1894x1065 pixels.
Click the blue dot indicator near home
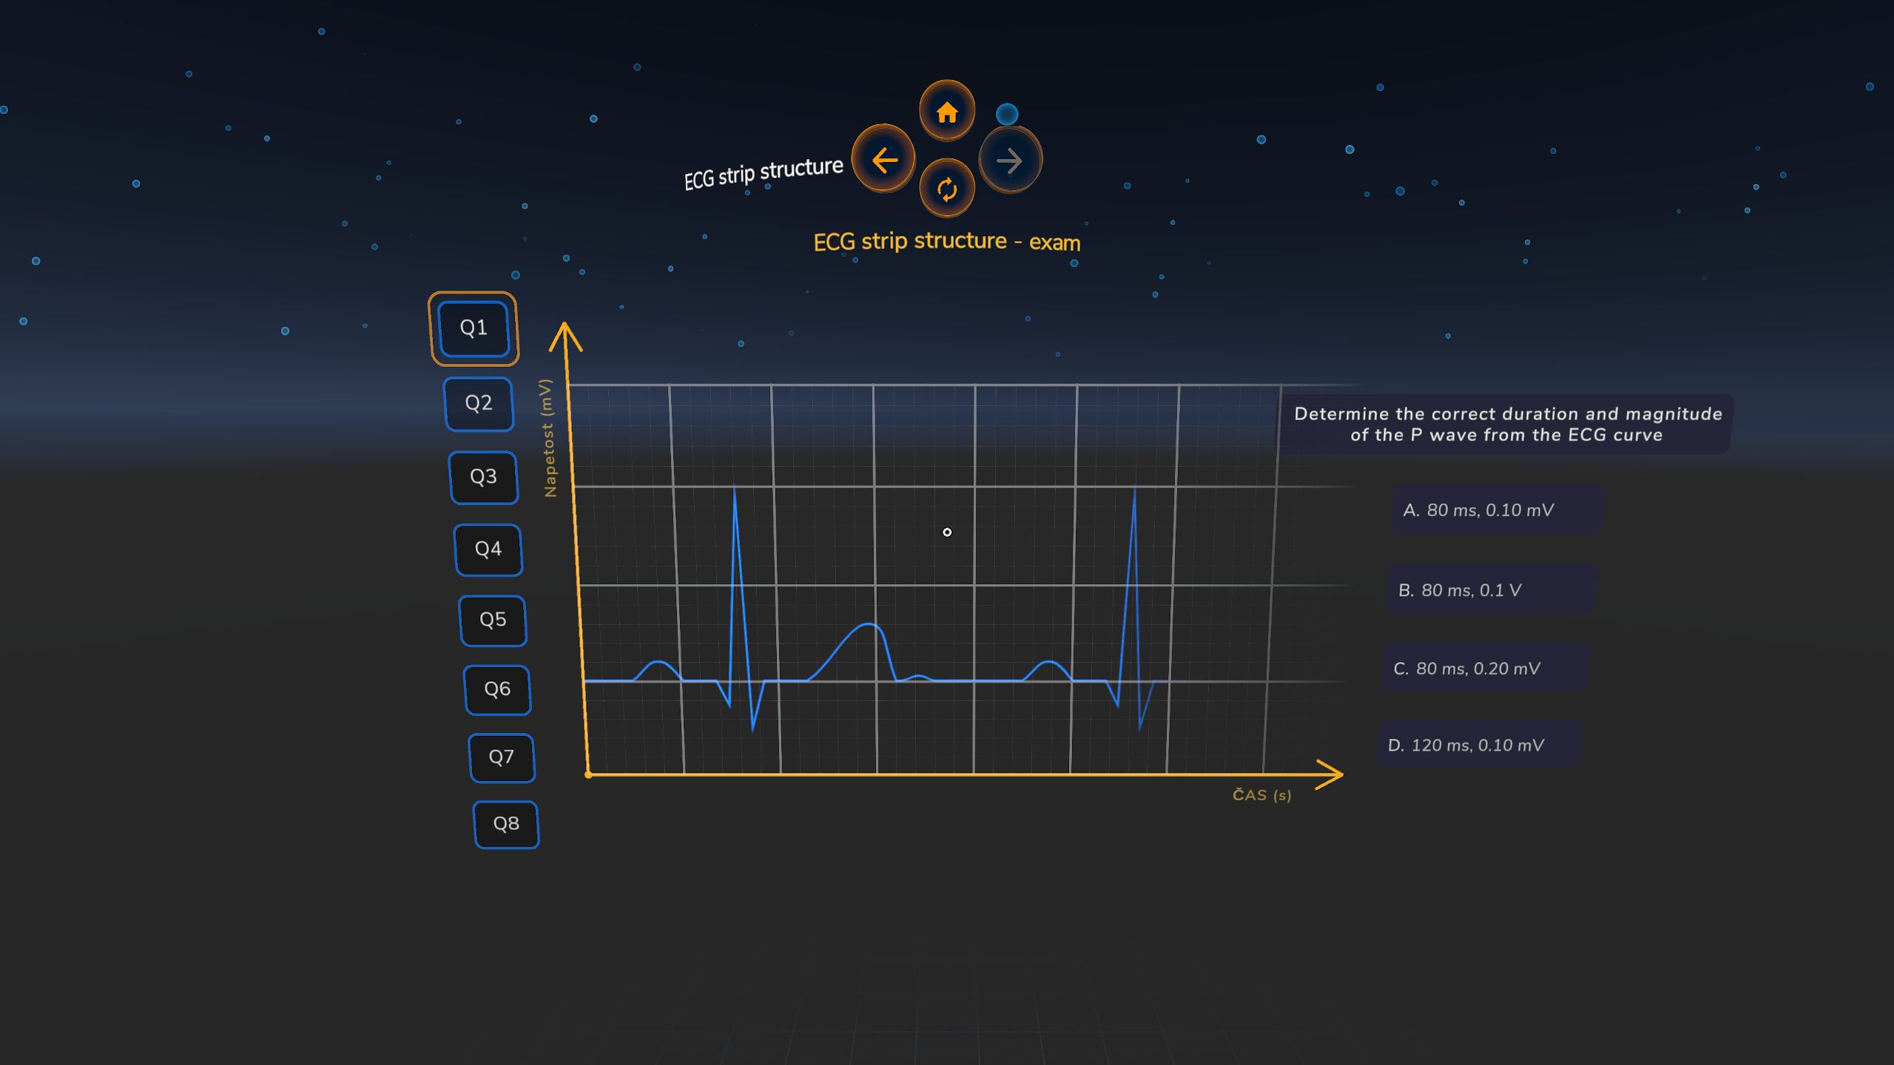coord(1006,115)
